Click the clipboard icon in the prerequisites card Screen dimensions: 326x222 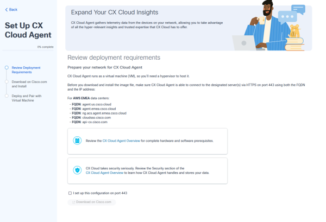77,141
